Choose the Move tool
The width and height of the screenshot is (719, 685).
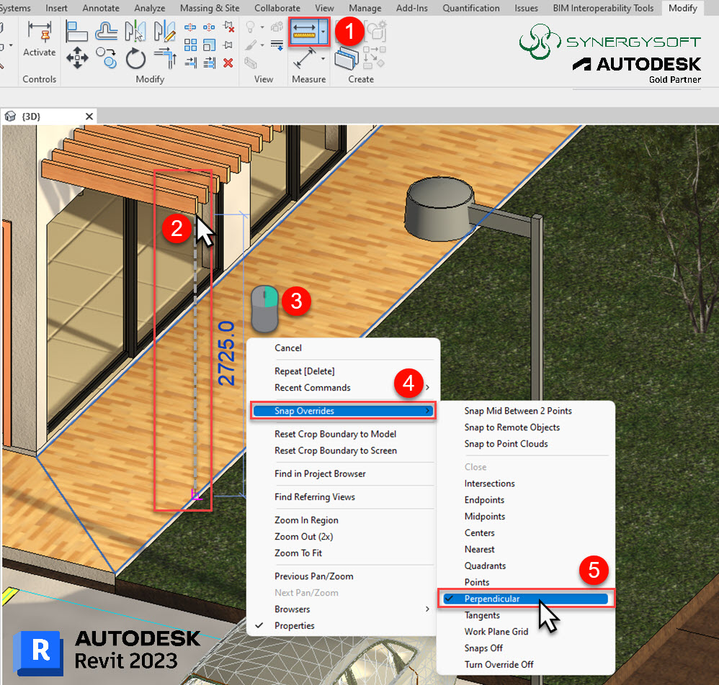[x=77, y=58]
